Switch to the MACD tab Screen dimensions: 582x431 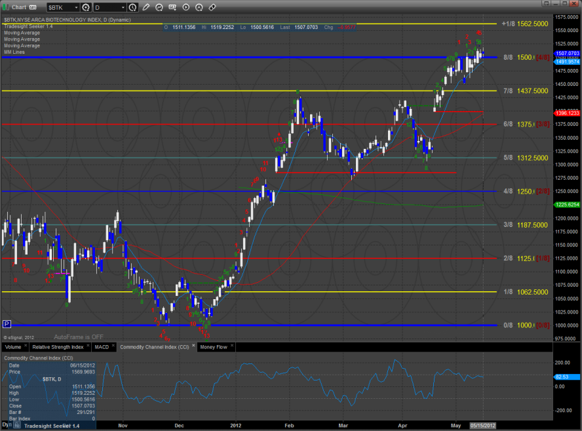pos(101,346)
